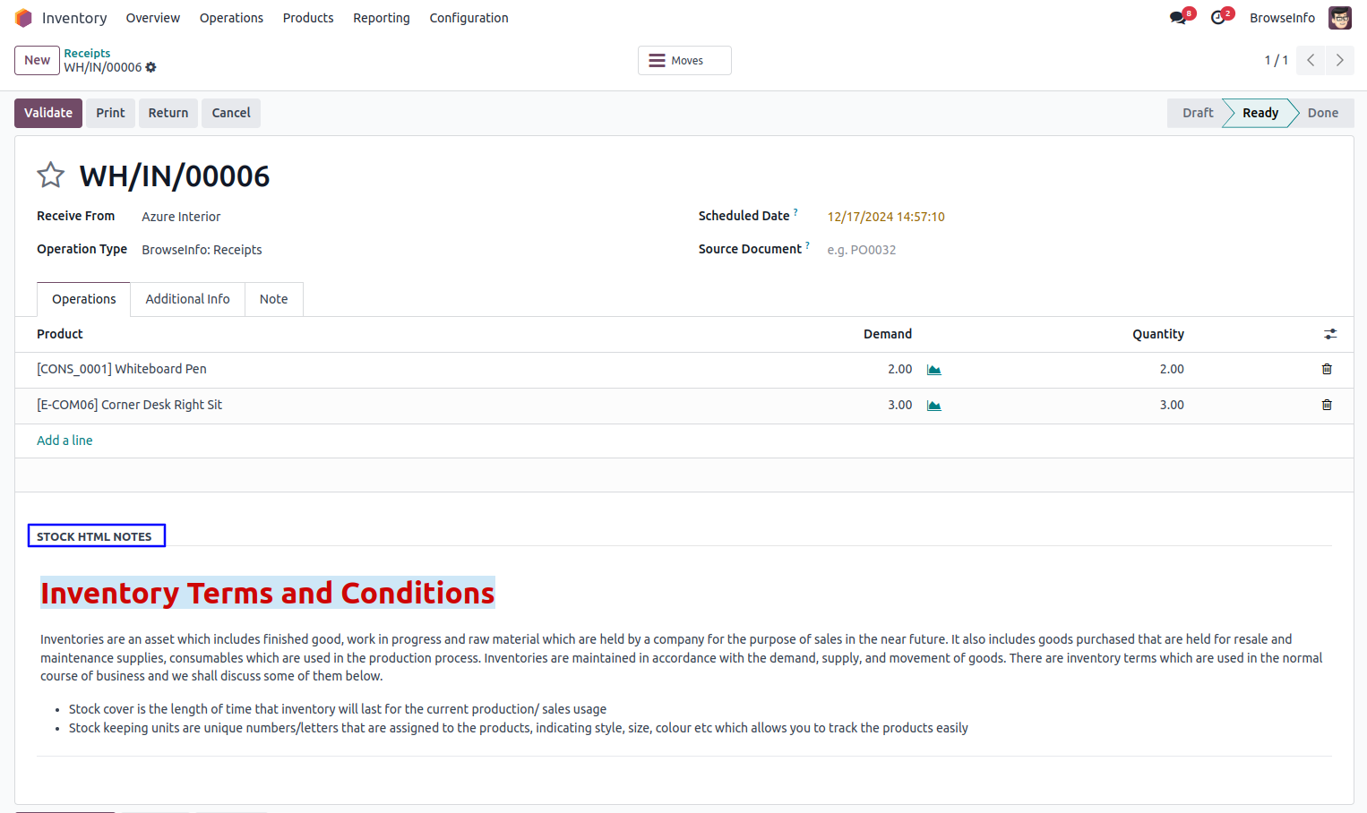Open the gear settings icon beside WH/IN/00006
Screen dimensions: 1367x813
[150, 68]
